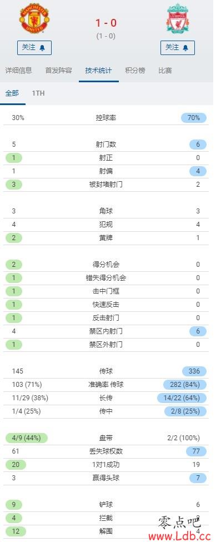The image size is (216, 542).
Task: Select the 全部 period filter
Action: [x=12, y=93]
